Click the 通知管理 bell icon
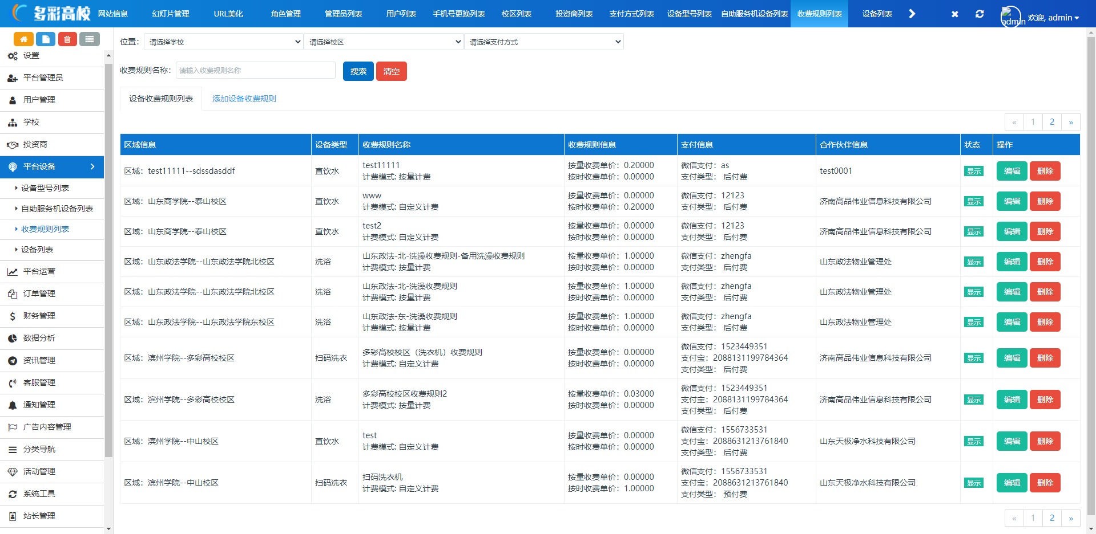This screenshot has width=1096, height=534. point(13,405)
